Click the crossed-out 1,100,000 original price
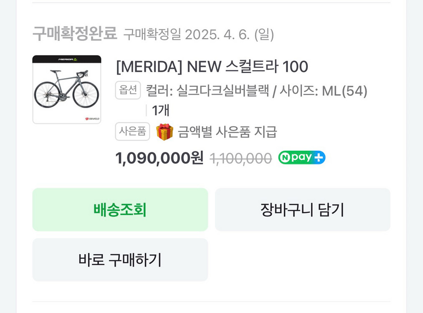This screenshot has height=313, width=423. click(240, 158)
